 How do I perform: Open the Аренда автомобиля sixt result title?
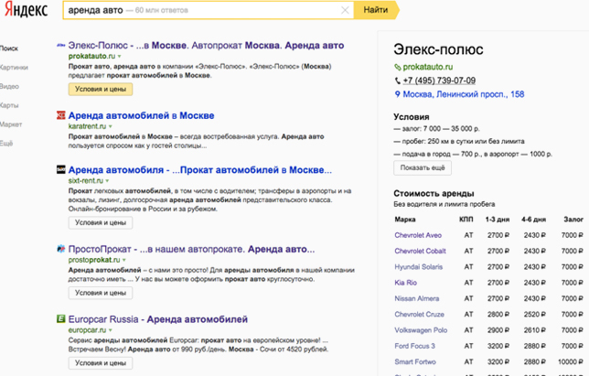[x=199, y=170]
